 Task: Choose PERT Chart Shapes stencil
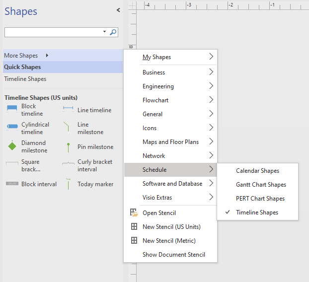tap(257, 198)
